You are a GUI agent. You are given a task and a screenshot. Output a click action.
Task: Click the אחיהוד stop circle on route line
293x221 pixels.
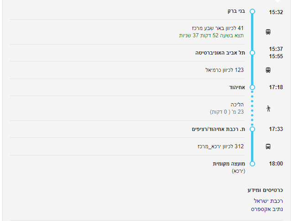point(252,87)
